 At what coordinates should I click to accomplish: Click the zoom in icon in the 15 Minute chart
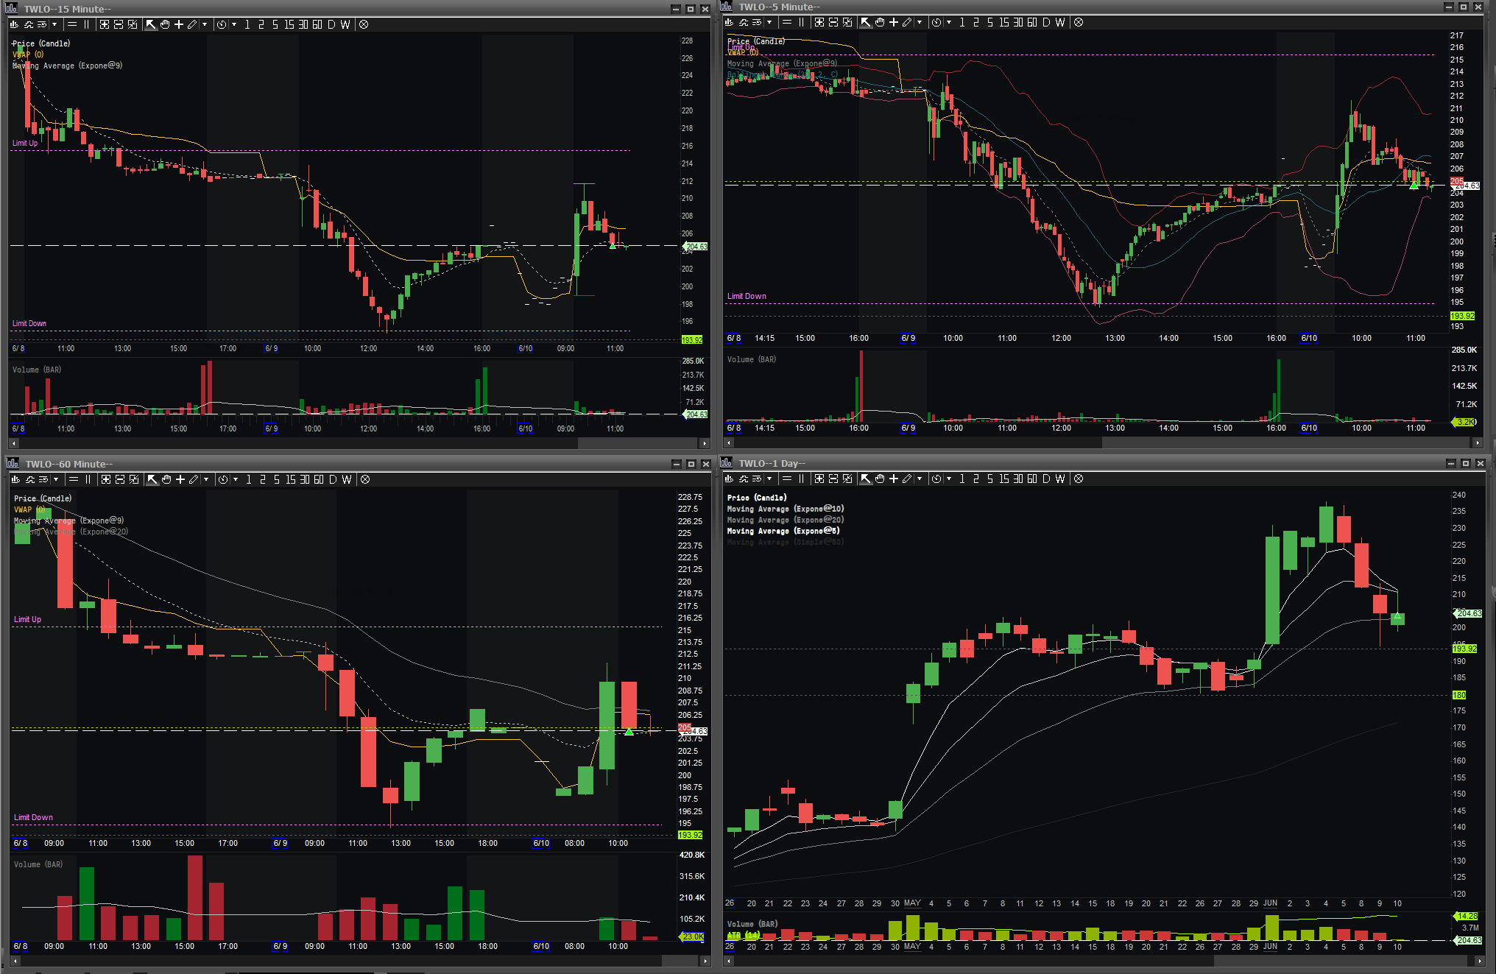coord(105,24)
